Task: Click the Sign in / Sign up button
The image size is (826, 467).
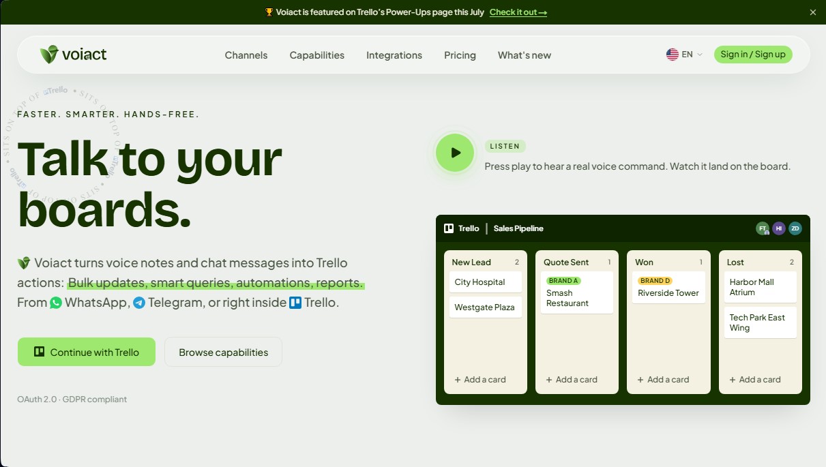Action: coord(753,55)
